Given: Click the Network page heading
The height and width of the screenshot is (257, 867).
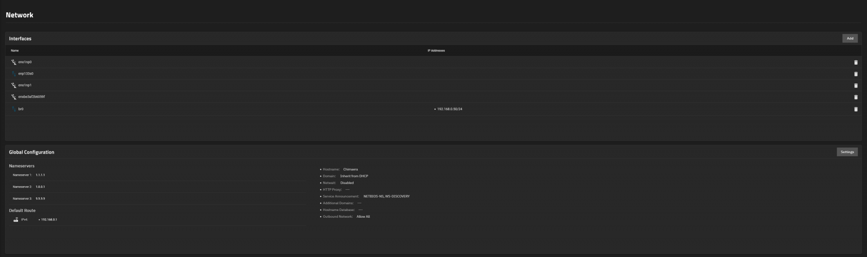Looking at the screenshot, I should [19, 15].
